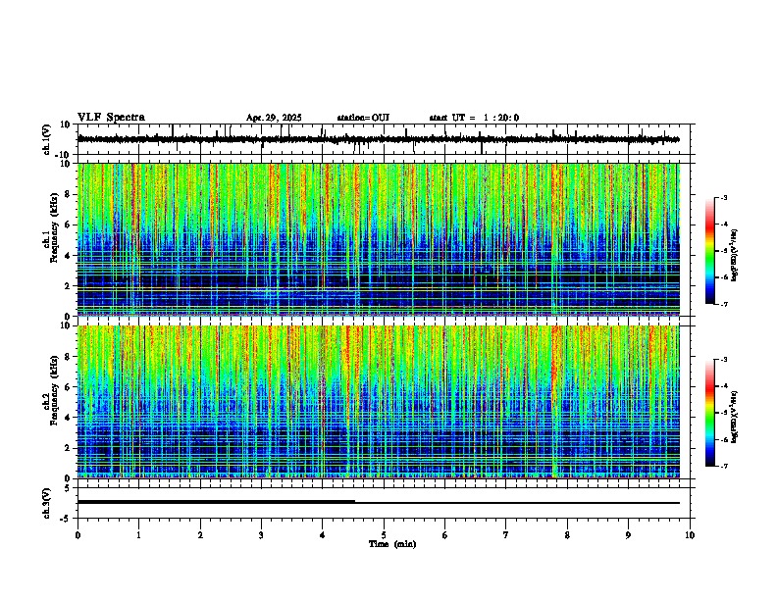Click the "ch.1(V)" waveform axis label
Screen dimensions: 777x600
pos(47,139)
